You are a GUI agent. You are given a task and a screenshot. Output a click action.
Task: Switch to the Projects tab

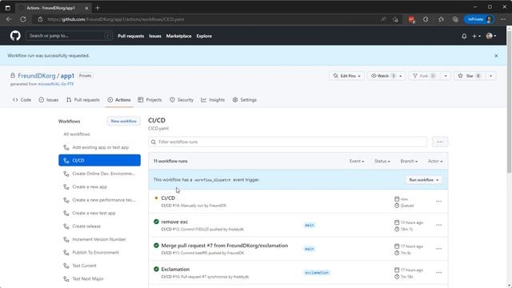pyautogui.click(x=150, y=100)
